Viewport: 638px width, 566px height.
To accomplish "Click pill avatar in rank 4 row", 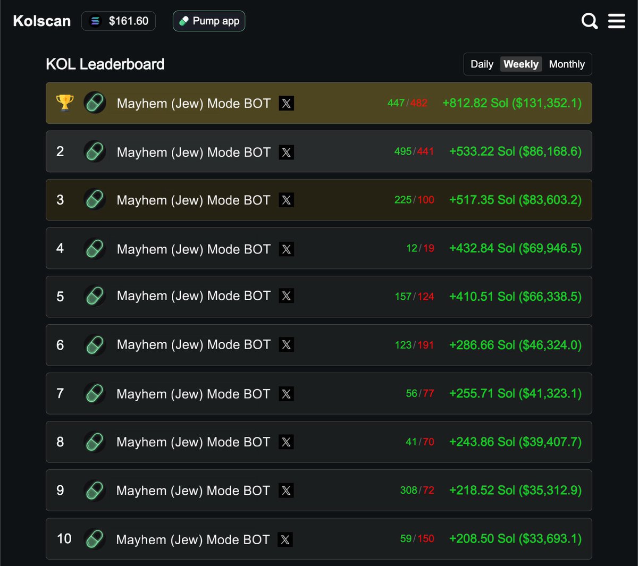I will tap(95, 249).
